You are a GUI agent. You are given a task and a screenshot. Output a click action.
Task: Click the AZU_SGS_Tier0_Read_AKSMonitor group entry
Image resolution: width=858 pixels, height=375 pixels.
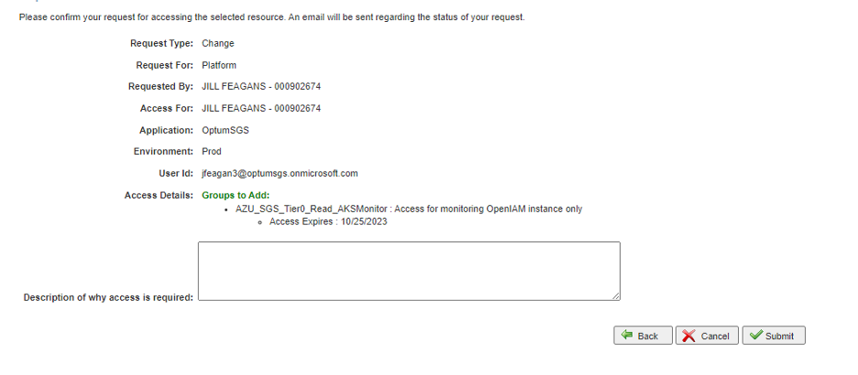pos(408,209)
